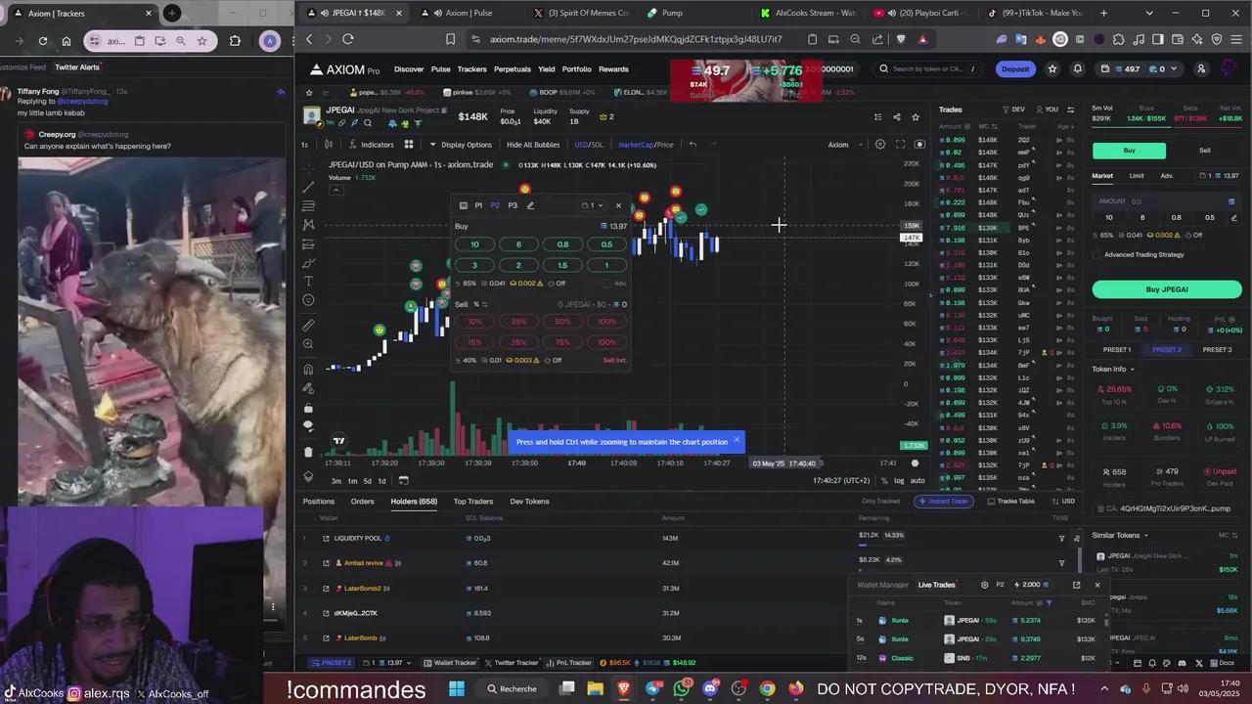Open the Axiom watchlist star icon in top bar

(1052, 68)
